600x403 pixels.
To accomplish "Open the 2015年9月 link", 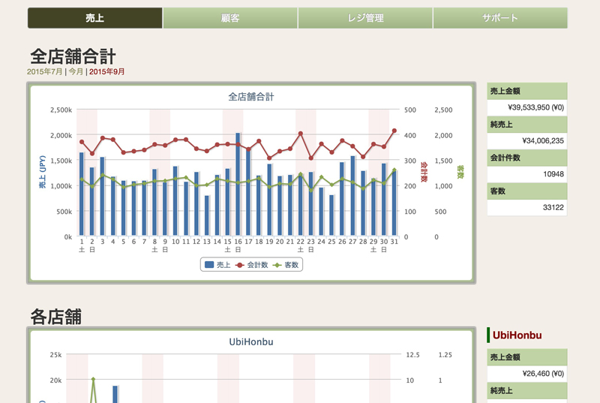I will pos(106,71).
